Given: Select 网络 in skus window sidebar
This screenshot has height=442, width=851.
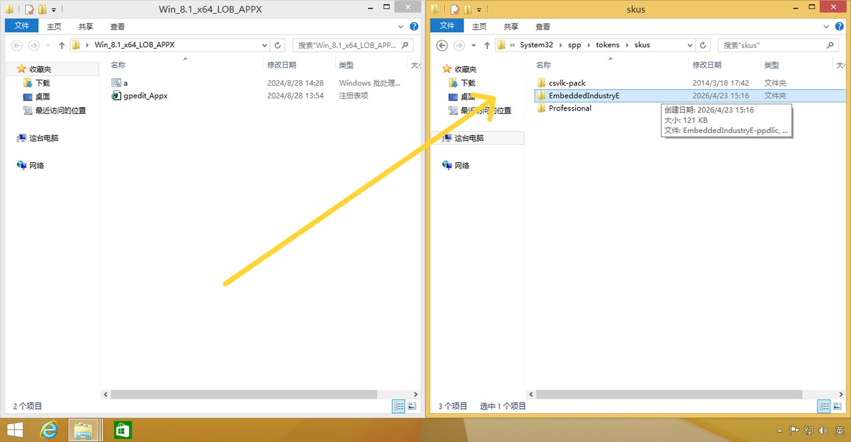Looking at the screenshot, I should point(462,165).
